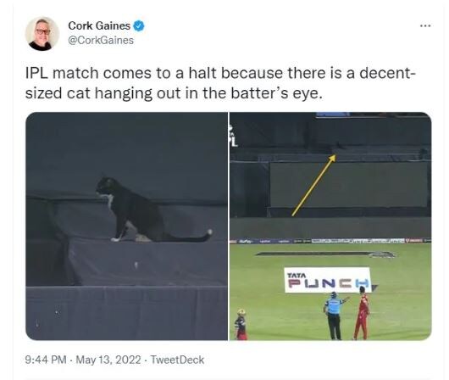The width and height of the screenshot is (449, 380).
Task: Open Cork Gaines profile picture
Action: [42, 34]
